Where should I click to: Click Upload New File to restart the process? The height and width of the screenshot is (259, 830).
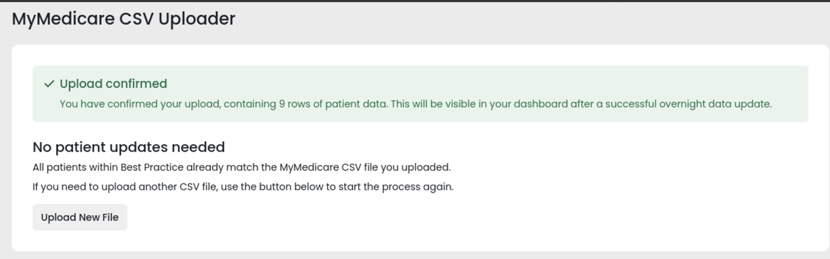(x=80, y=217)
